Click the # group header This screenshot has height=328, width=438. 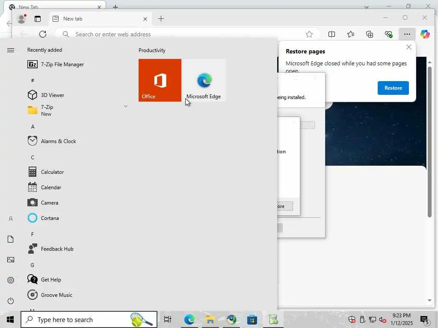click(x=33, y=80)
